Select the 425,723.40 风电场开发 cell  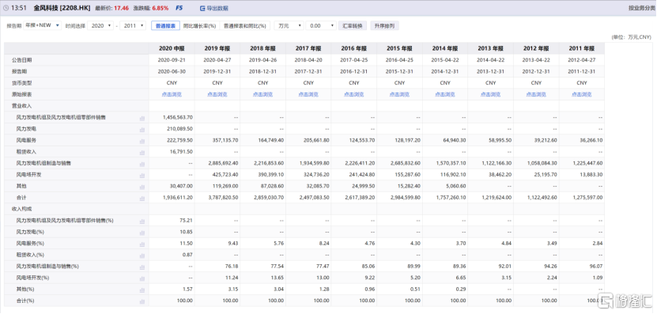click(225, 175)
